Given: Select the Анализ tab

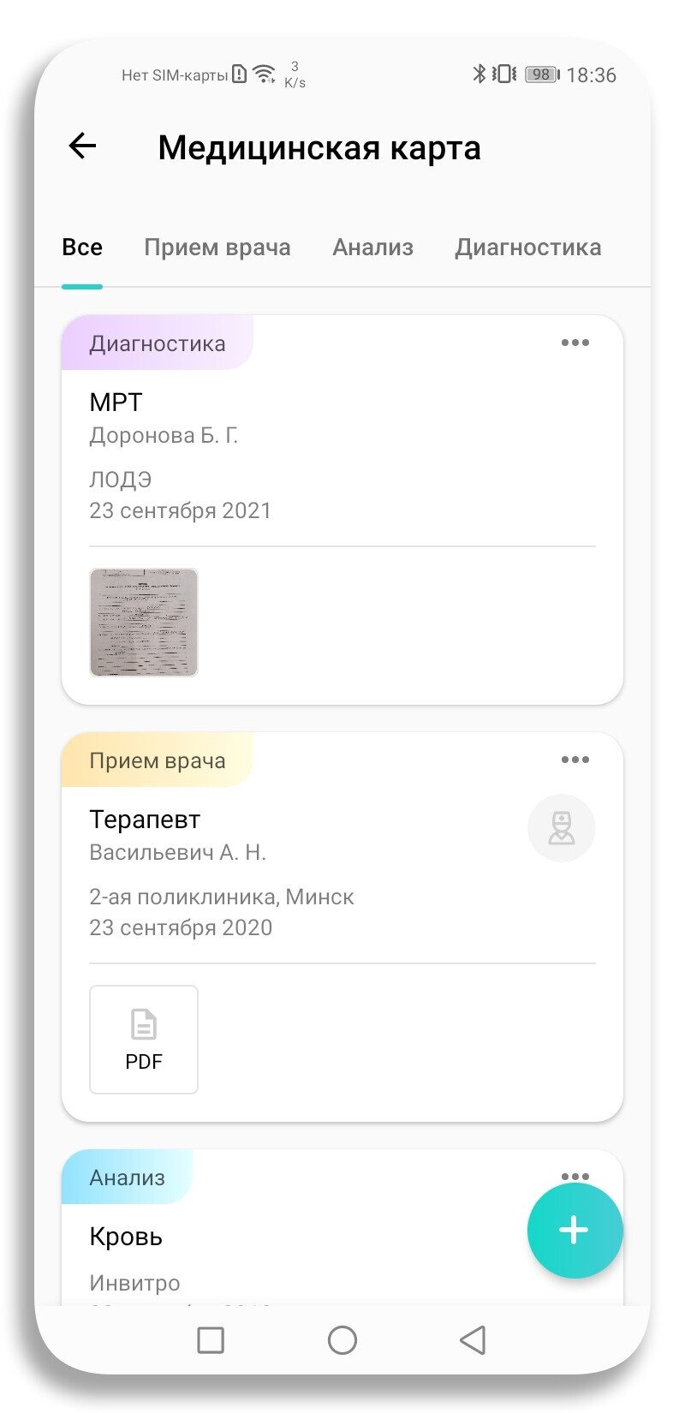Looking at the screenshot, I should 372,248.
